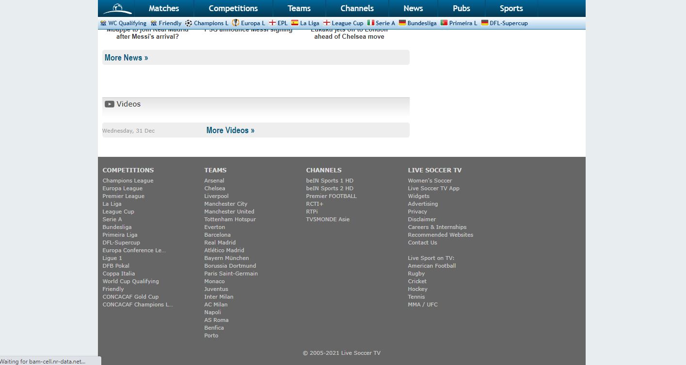Open Paris Saint-Germain team link

[231, 274]
